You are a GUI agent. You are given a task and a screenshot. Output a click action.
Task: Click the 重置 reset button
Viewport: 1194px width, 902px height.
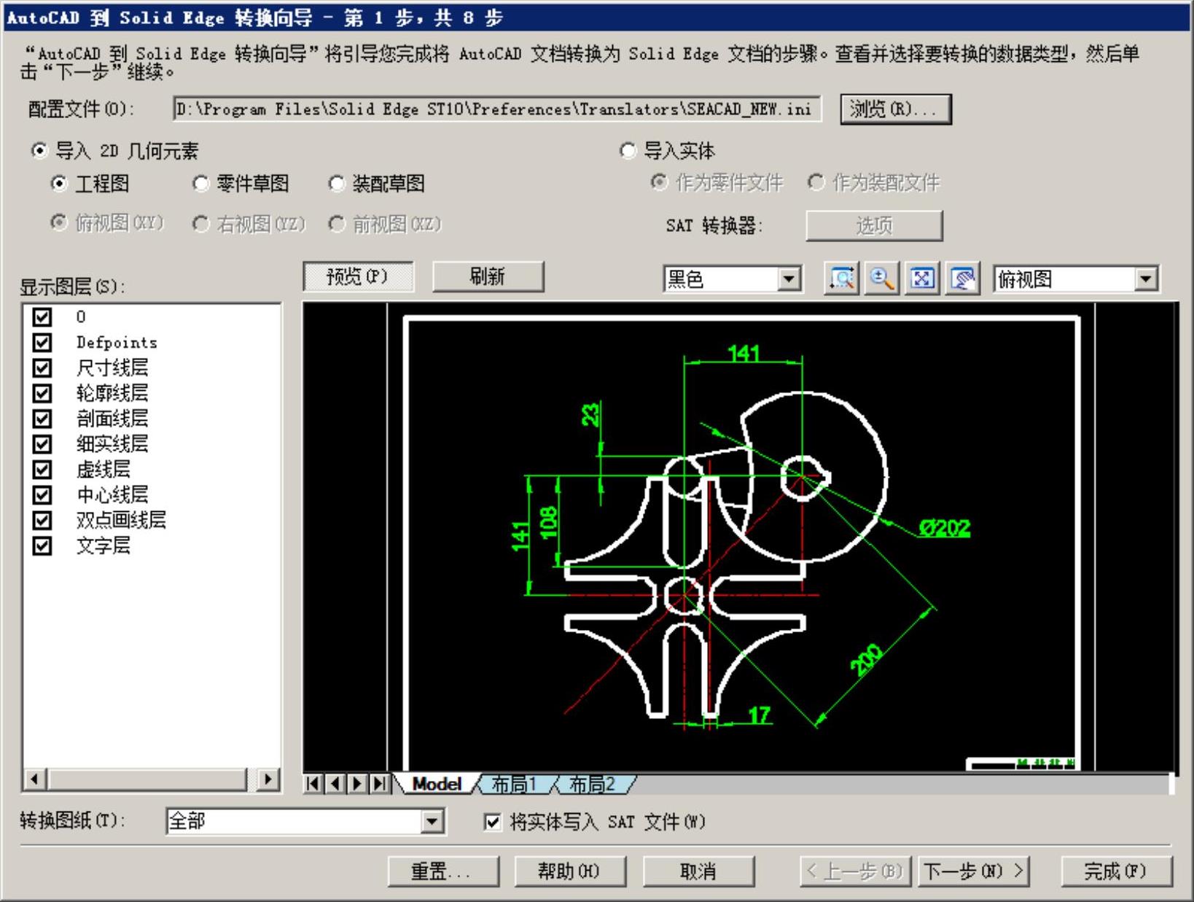pos(443,871)
